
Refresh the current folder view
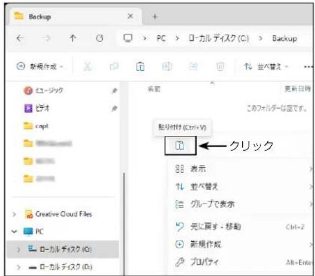pos(99,38)
